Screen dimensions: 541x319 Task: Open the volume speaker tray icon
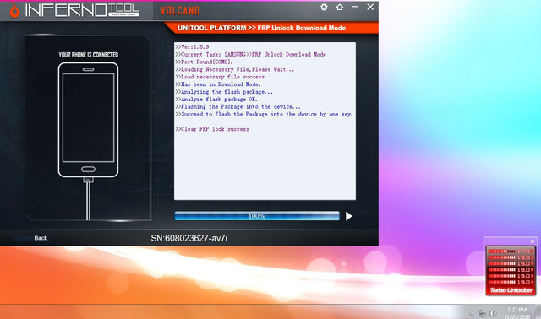pos(494,313)
